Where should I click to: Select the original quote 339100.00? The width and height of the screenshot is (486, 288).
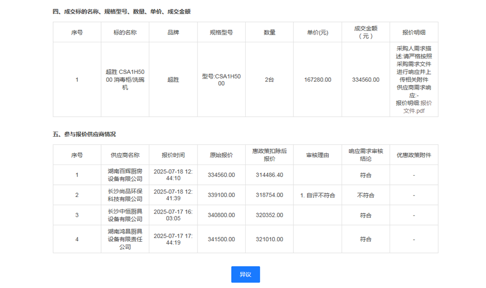pyautogui.click(x=221, y=195)
